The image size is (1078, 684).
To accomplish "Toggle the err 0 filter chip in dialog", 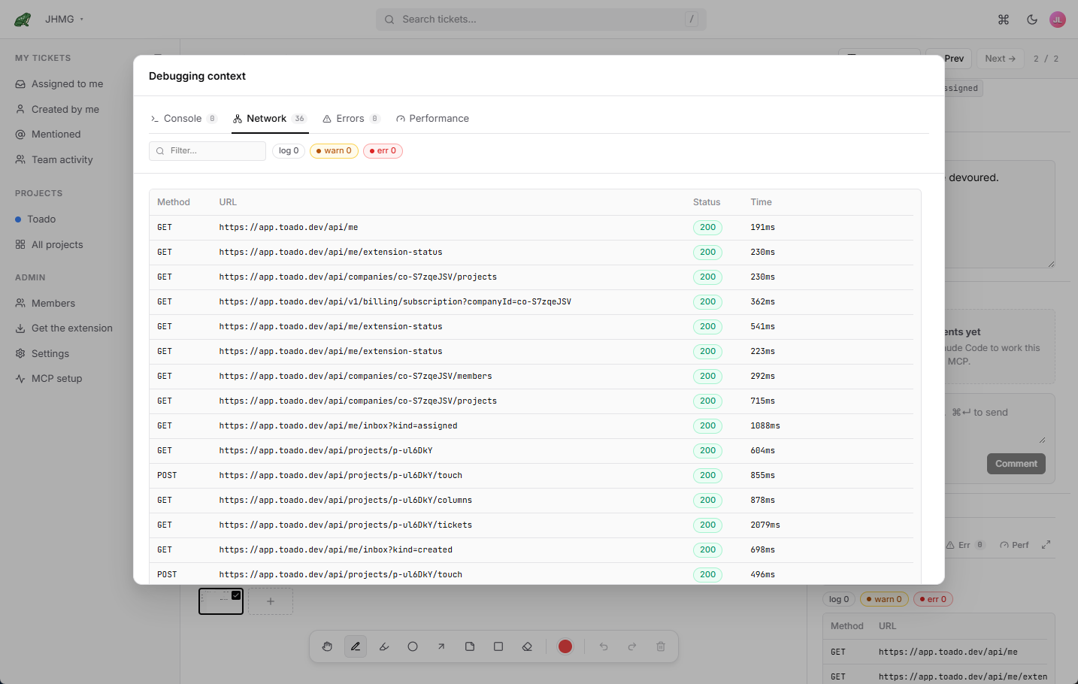I will click(383, 151).
